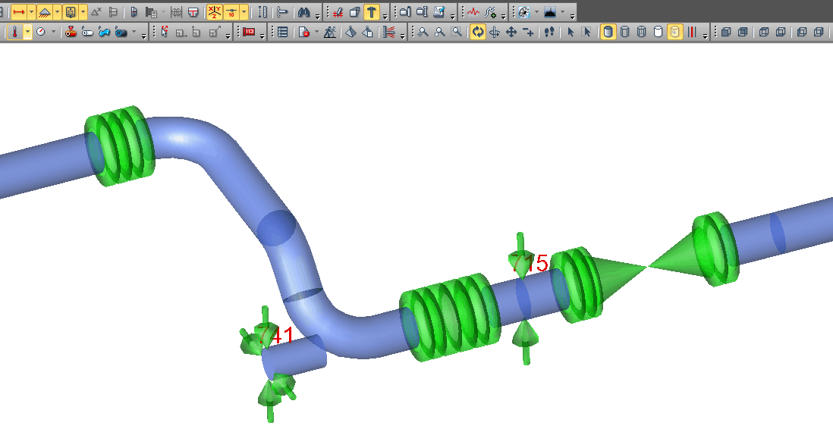
Task: Expand dropdown next to anchor support icon
Action: (57, 12)
